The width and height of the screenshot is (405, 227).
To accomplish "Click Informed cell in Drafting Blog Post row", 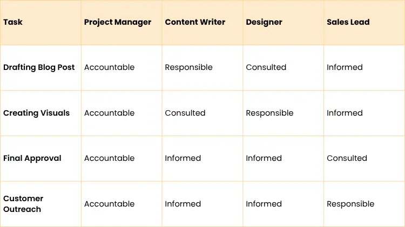I will (345, 67).
